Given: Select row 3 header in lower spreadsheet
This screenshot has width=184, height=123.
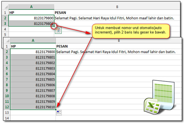Looking at the screenshot, I should (7, 57).
